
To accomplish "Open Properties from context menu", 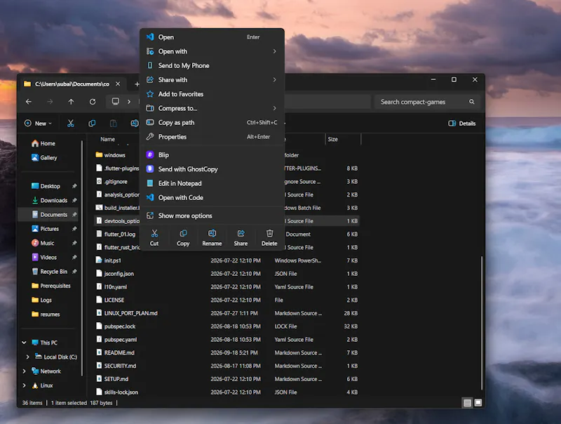I will coord(212,137).
